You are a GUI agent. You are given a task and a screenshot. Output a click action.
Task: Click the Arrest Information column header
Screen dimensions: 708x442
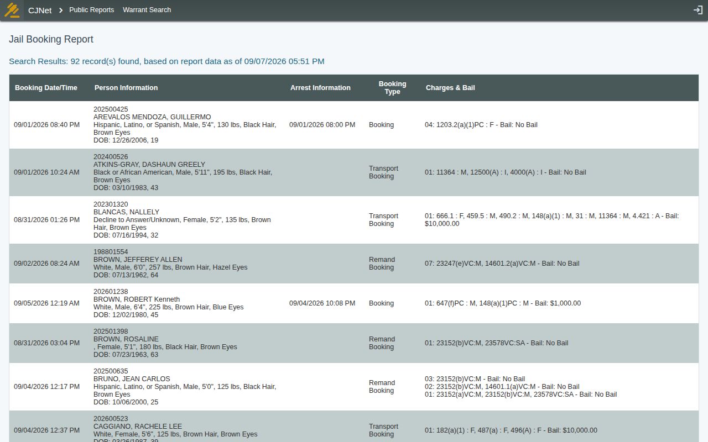click(x=320, y=88)
